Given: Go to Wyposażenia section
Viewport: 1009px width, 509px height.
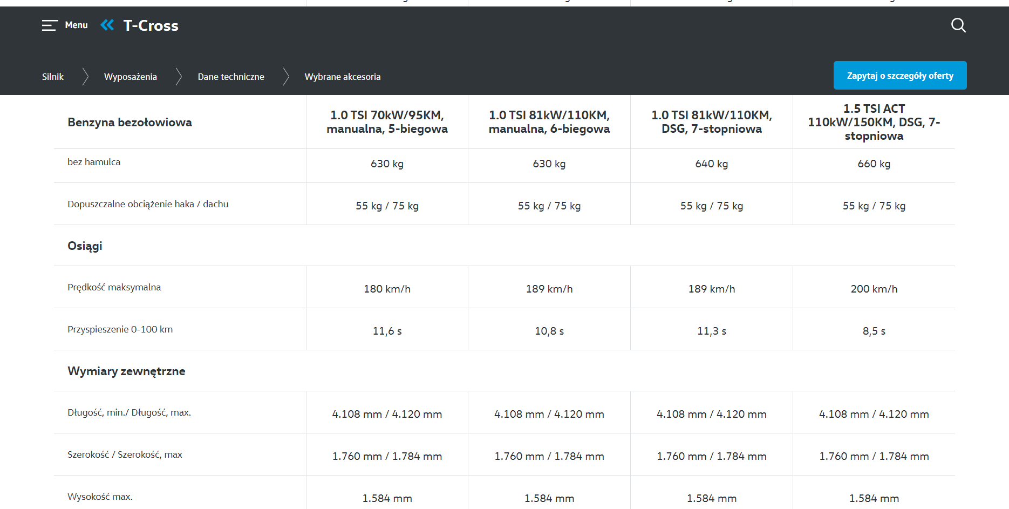Looking at the screenshot, I should [x=131, y=77].
